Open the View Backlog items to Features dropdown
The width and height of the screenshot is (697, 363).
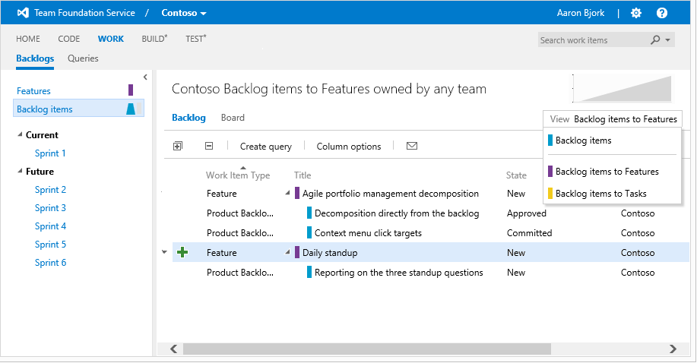(x=613, y=119)
